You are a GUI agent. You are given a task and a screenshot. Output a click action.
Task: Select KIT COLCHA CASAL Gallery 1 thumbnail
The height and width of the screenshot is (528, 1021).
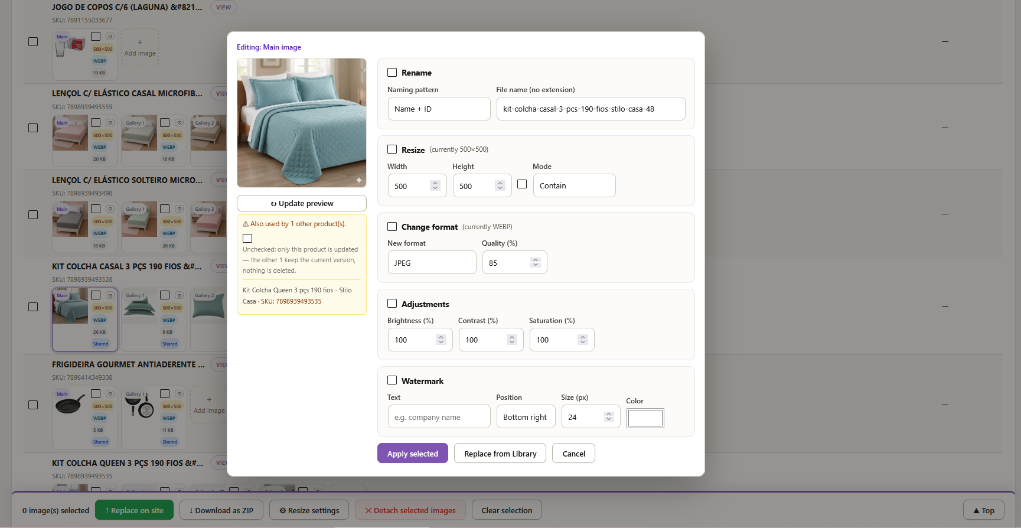tap(139, 306)
